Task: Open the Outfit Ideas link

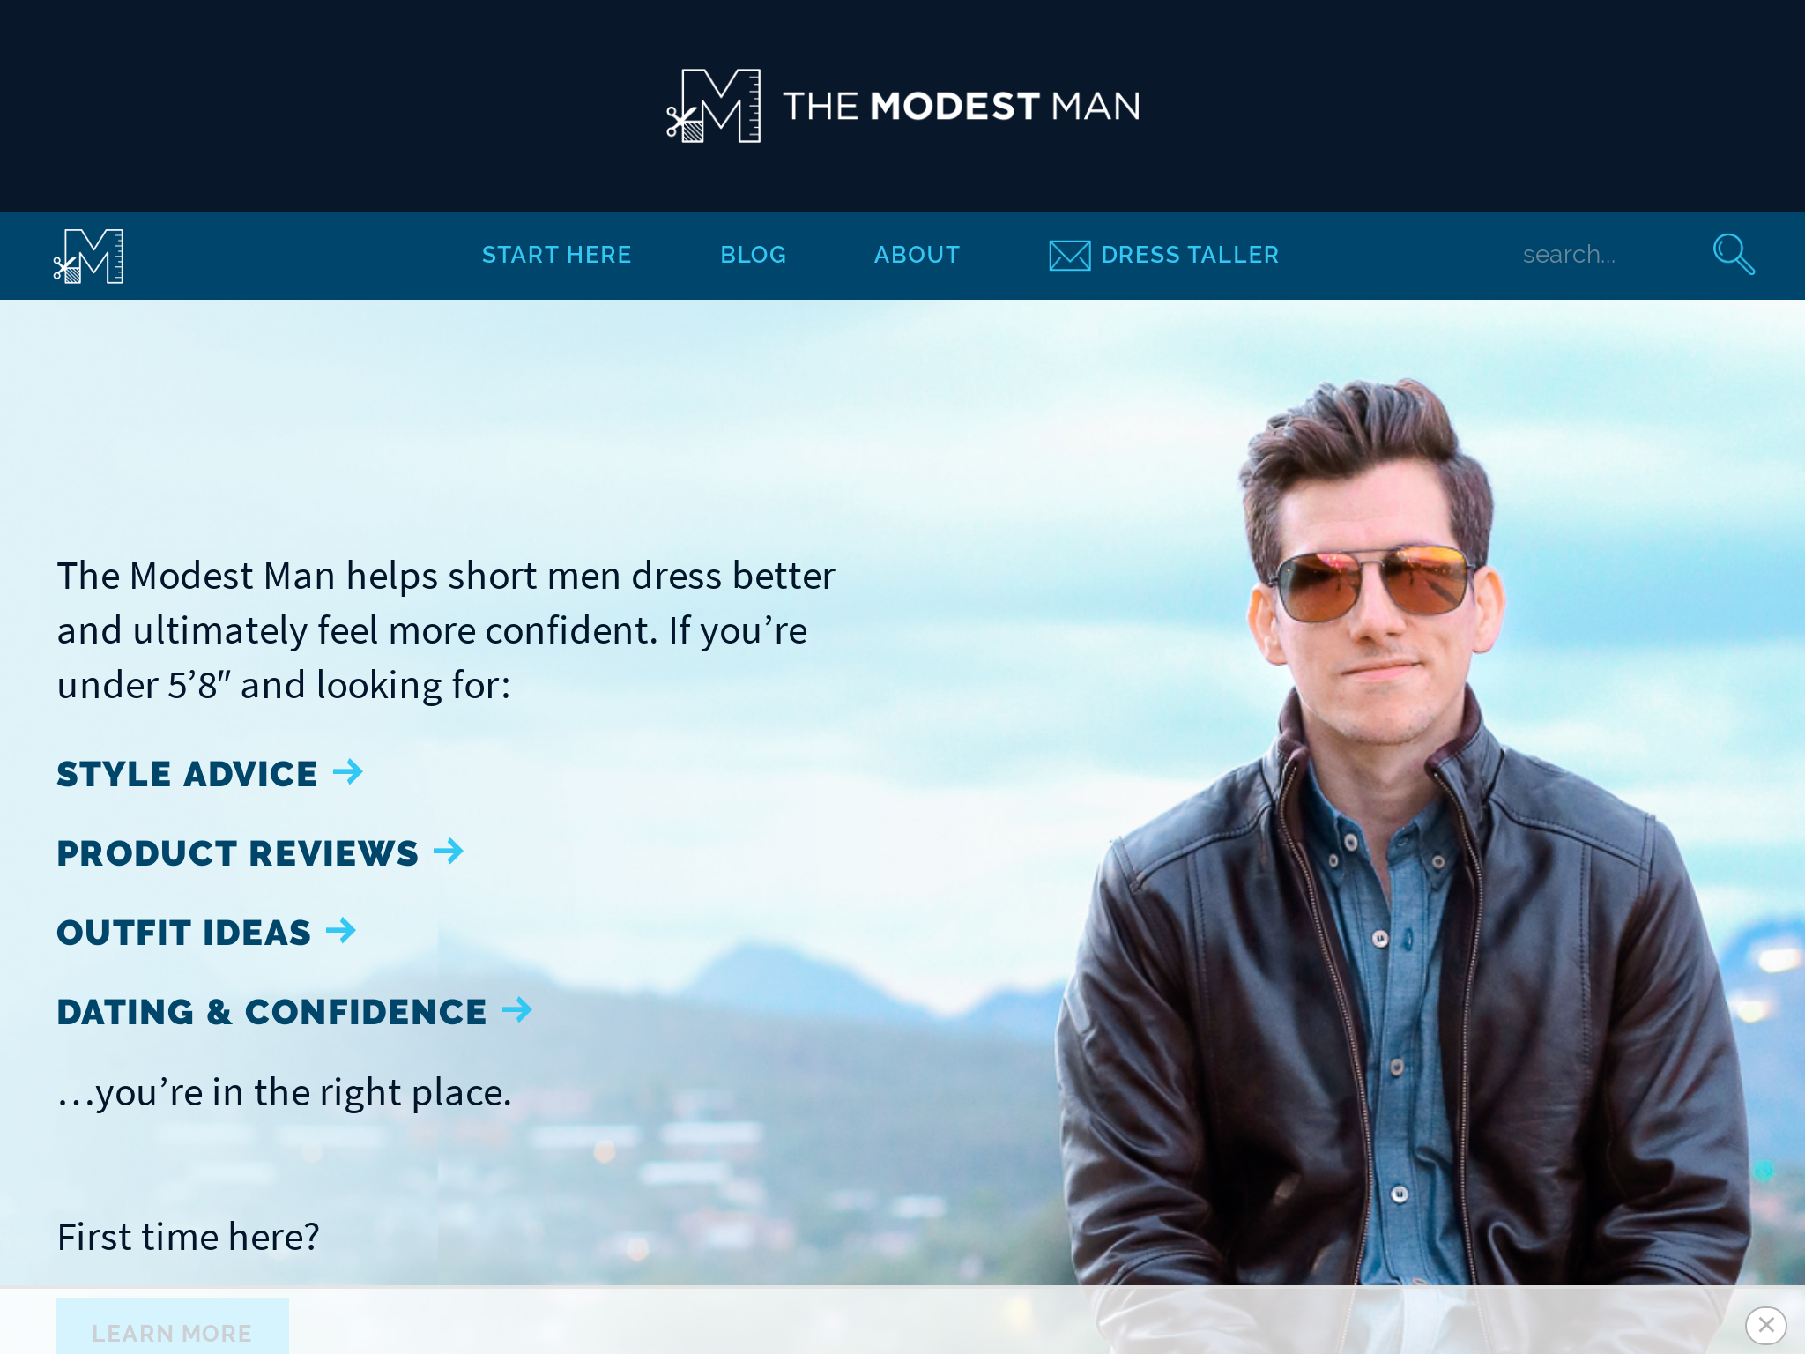Action: point(183,933)
